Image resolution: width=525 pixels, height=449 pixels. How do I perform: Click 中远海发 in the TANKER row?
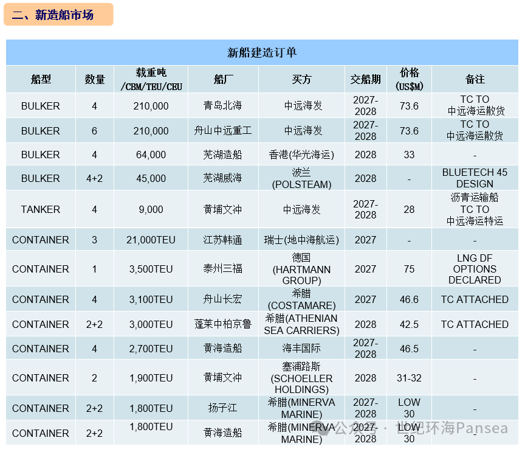point(301,209)
